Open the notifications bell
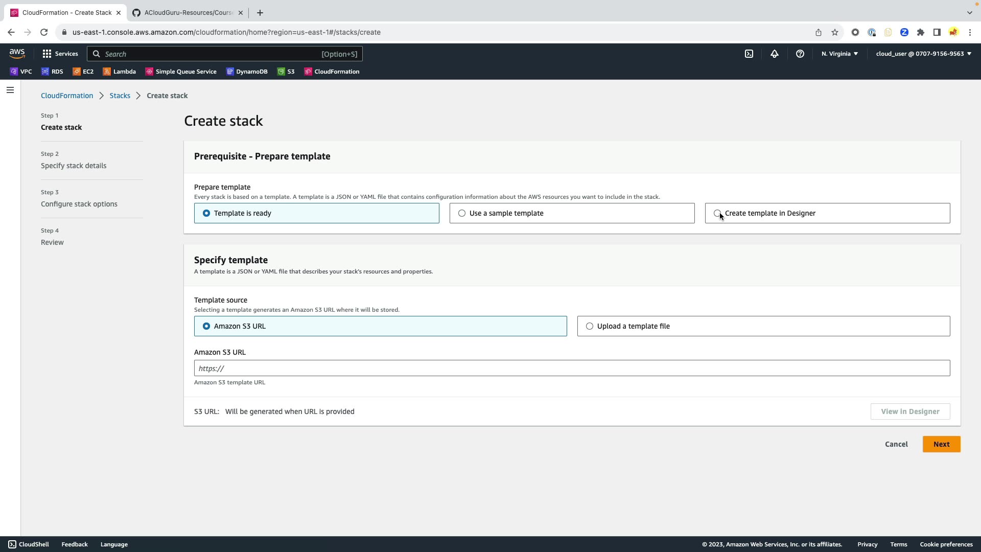Screen dimensions: 981x552 click(x=774, y=54)
